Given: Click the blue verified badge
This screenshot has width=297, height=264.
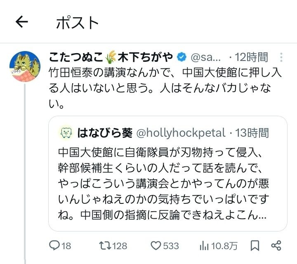Looking at the screenshot, I should click(181, 57).
